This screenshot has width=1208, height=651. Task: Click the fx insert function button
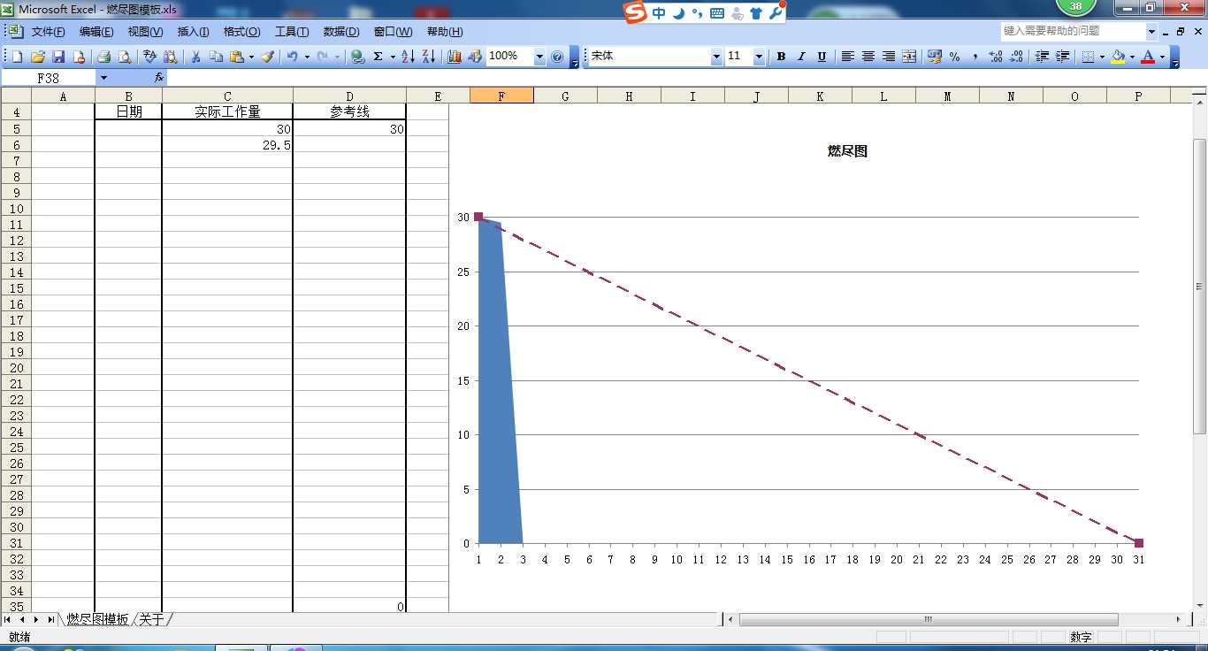click(159, 78)
